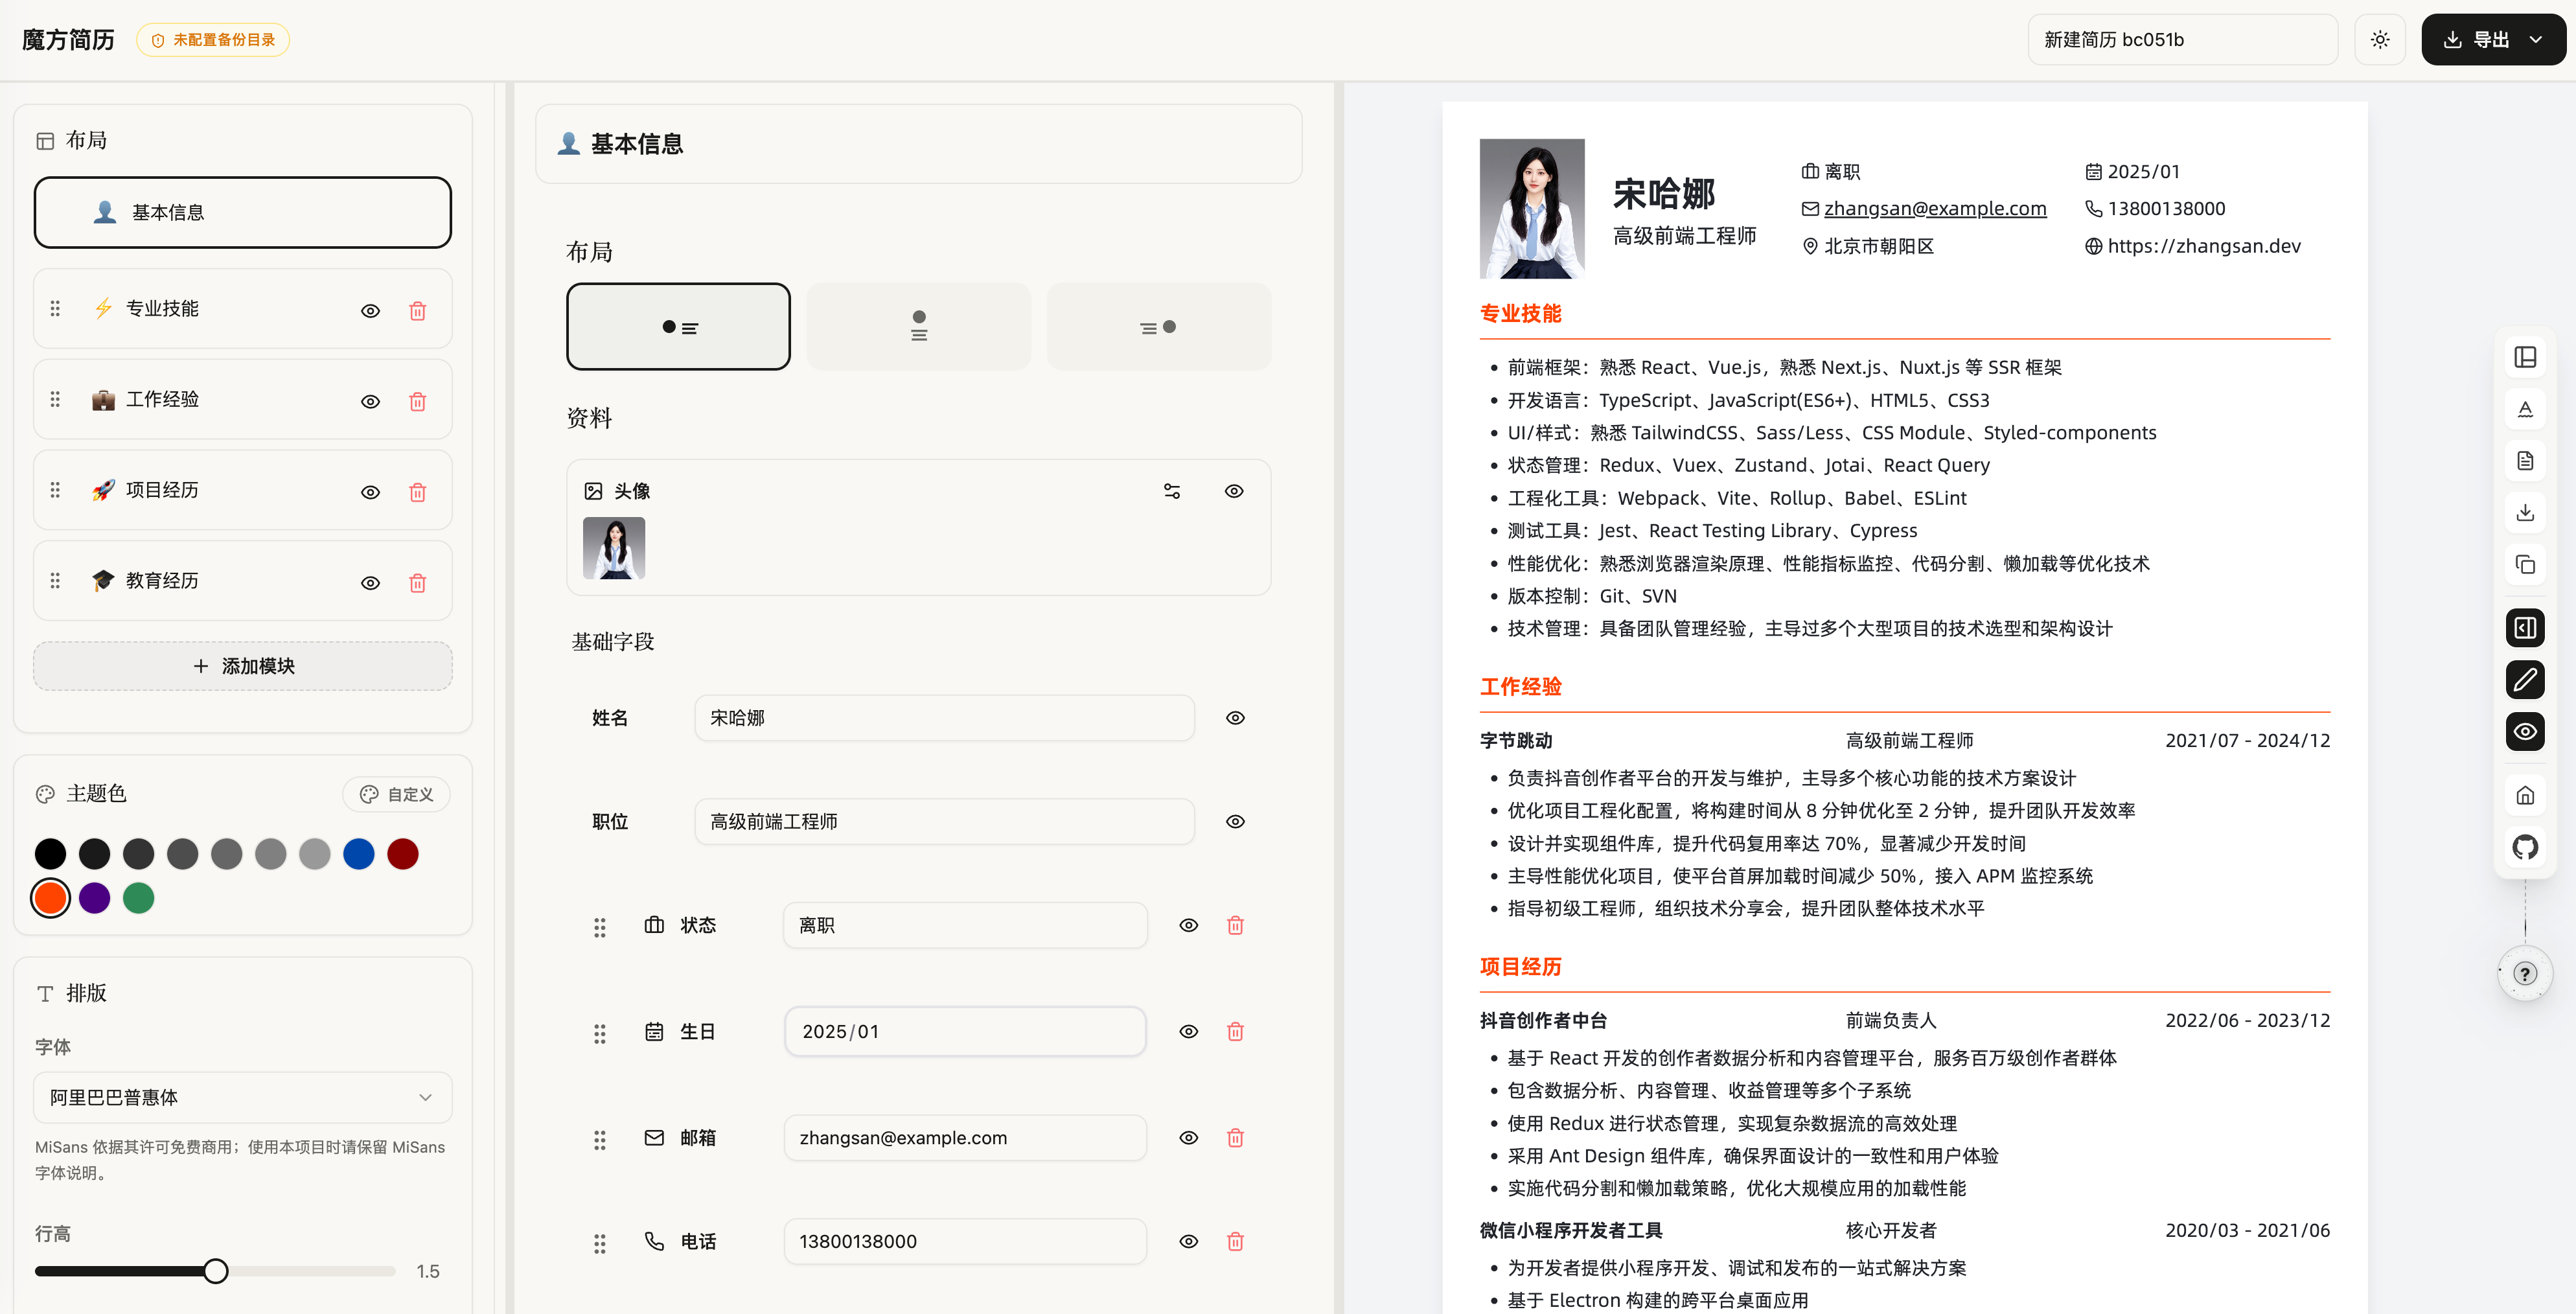Screen dimensions: 2576x1314
Task: Open the font settings icon on the right toolbar
Action: click(x=2525, y=408)
